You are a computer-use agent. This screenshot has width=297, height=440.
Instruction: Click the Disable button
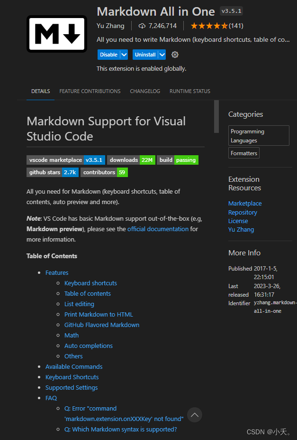pyautogui.click(x=109, y=55)
